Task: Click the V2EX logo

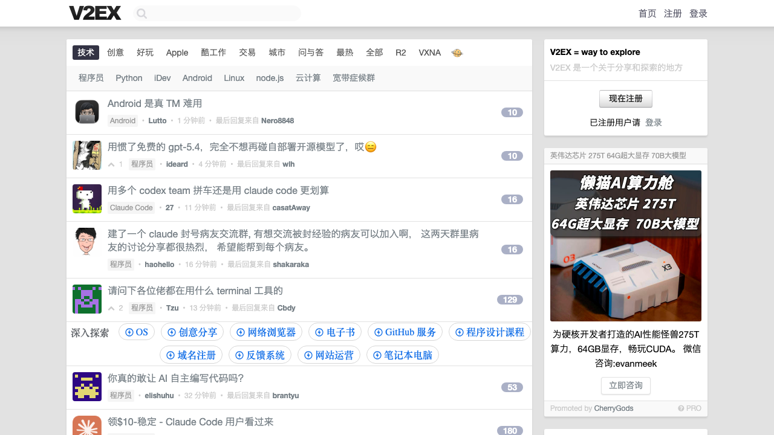Action: click(x=95, y=13)
